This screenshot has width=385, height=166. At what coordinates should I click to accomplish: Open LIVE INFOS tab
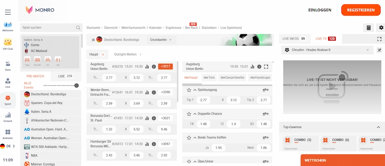point(294,39)
